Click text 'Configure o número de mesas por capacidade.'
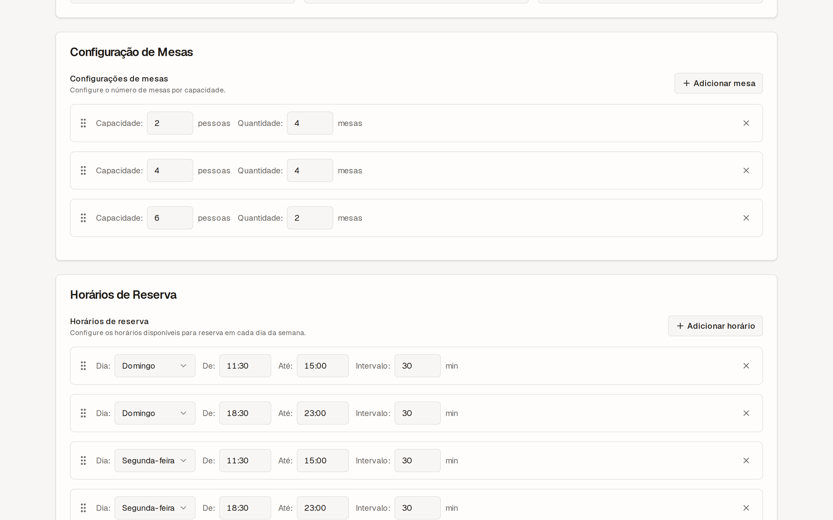Image resolution: width=833 pixels, height=520 pixels. point(148,90)
